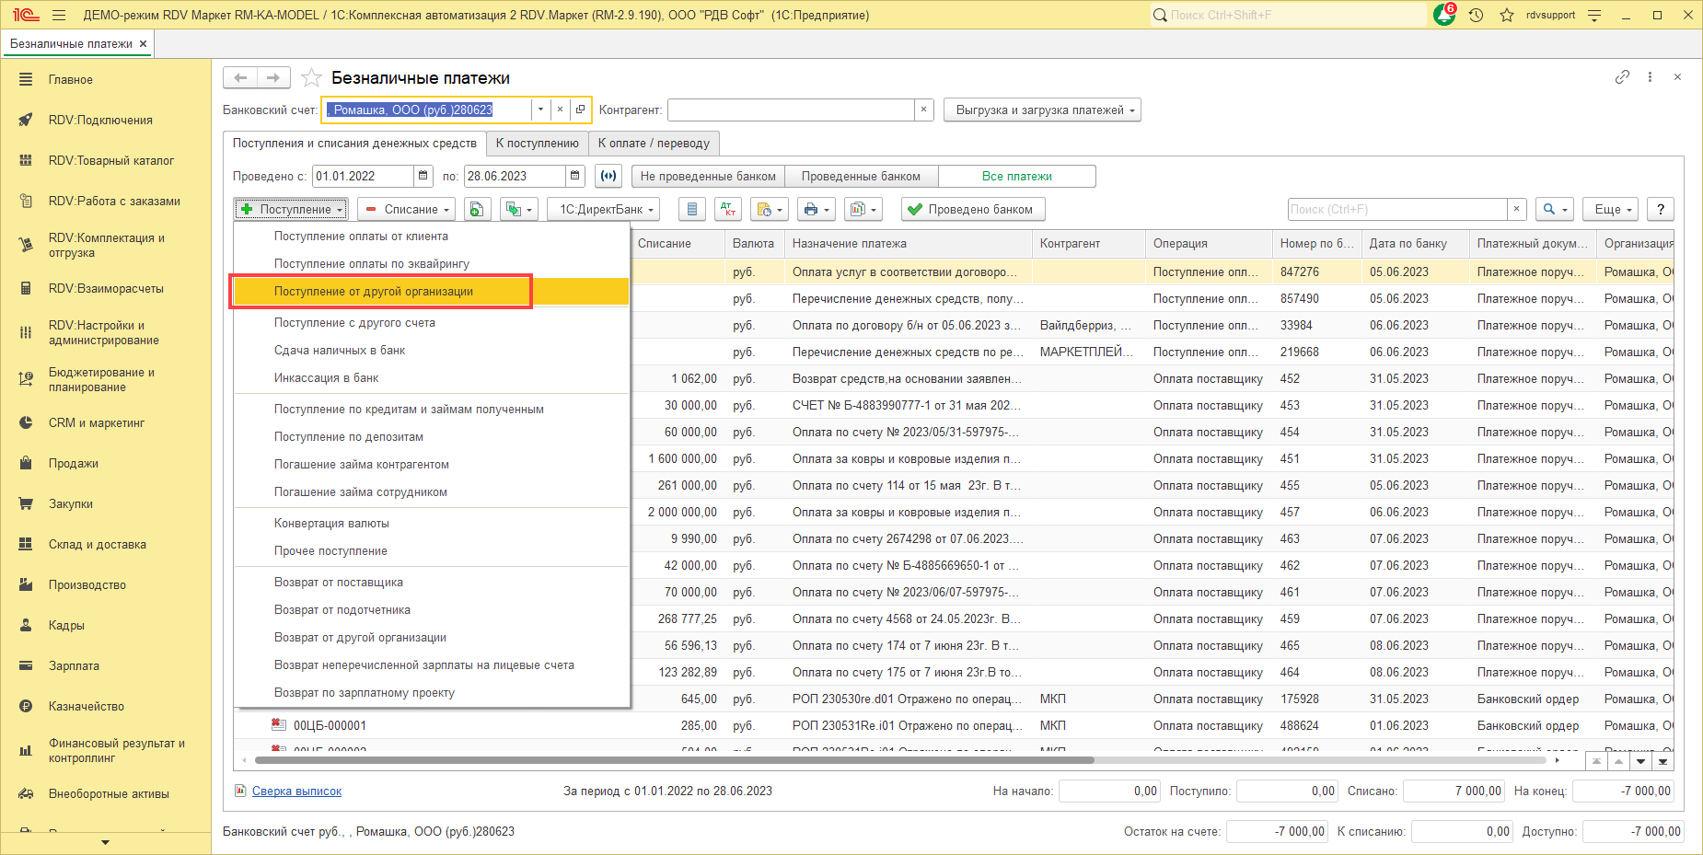The width and height of the screenshot is (1703, 855).
Task: Switch the filter to 'Проведенные банком'
Action: point(861,177)
